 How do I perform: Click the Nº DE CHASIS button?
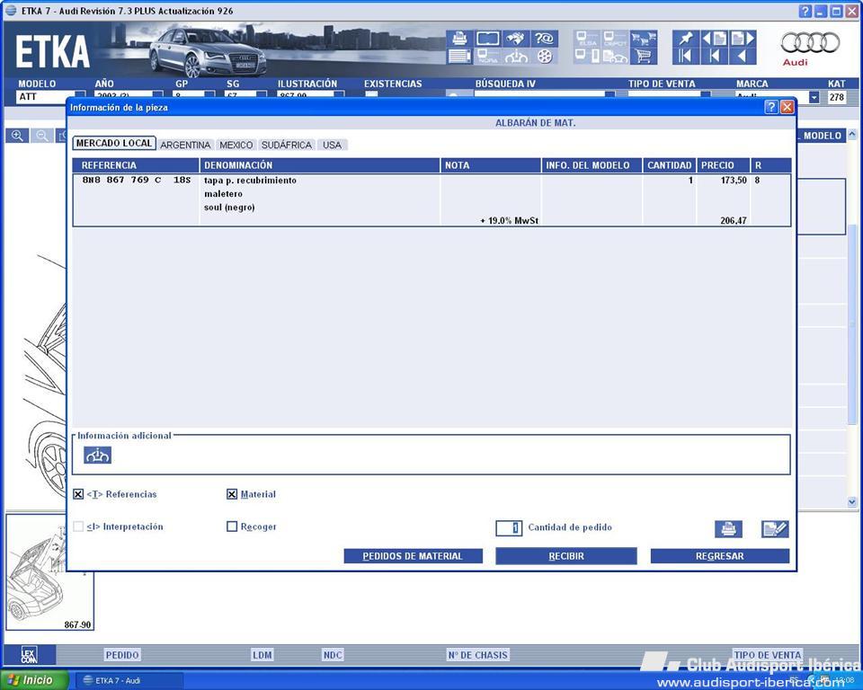[477, 655]
